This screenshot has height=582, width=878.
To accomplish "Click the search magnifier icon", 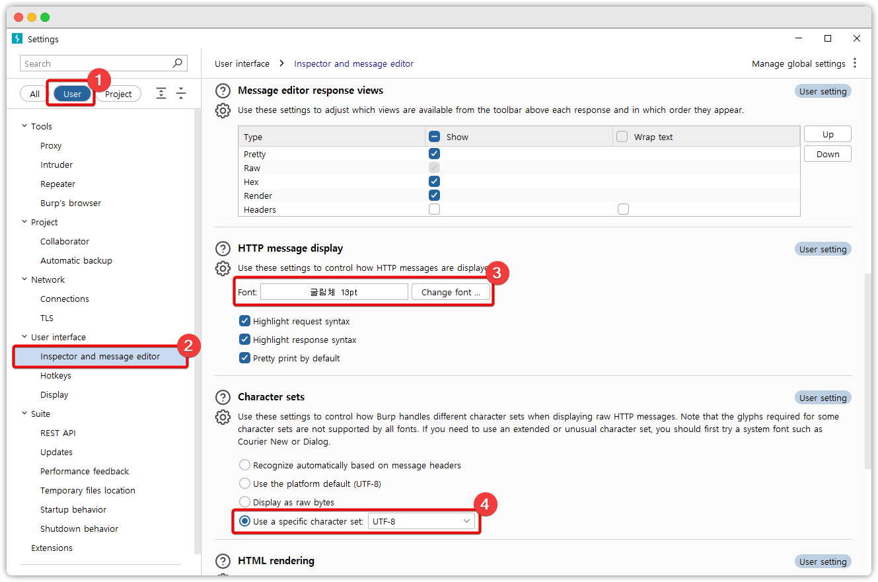I will click(x=177, y=63).
